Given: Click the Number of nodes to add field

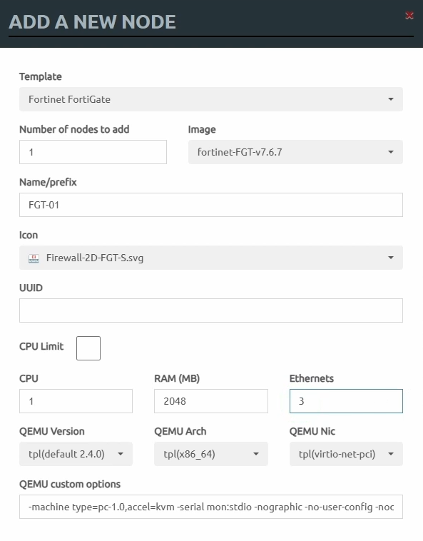Looking at the screenshot, I should (x=93, y=152).
